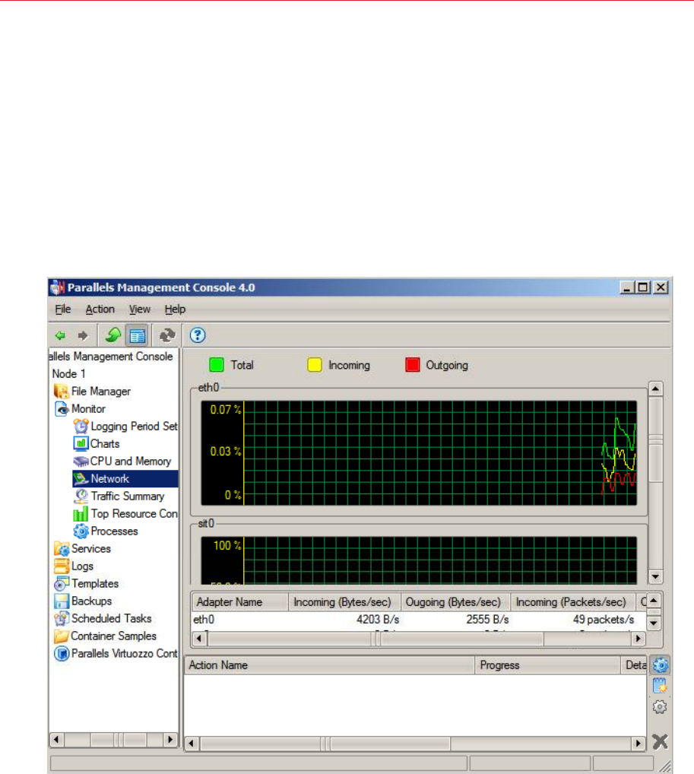This screenshot has width=694, height=774.
Task: Click the 4203 B/s incoming value
Action: (378, 620)
